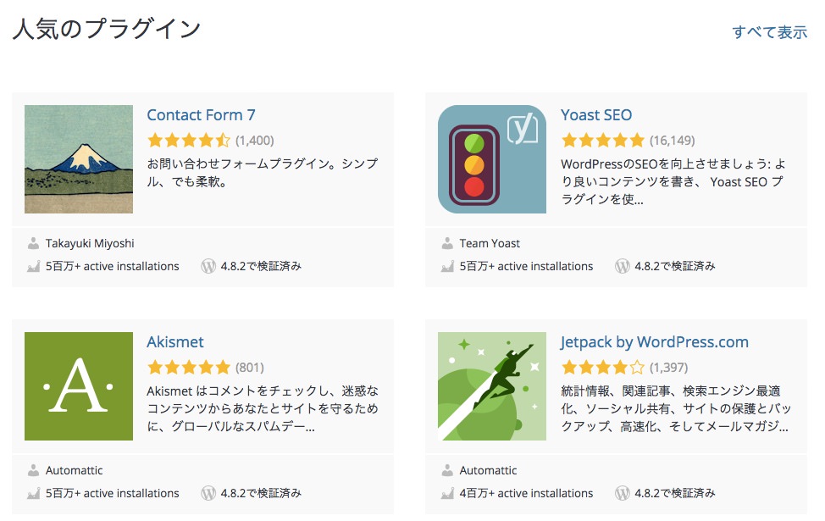Click the installs chart icon for Akismet
The width and height of the screenshot is (825, 521).
click(x=33, y=493)
